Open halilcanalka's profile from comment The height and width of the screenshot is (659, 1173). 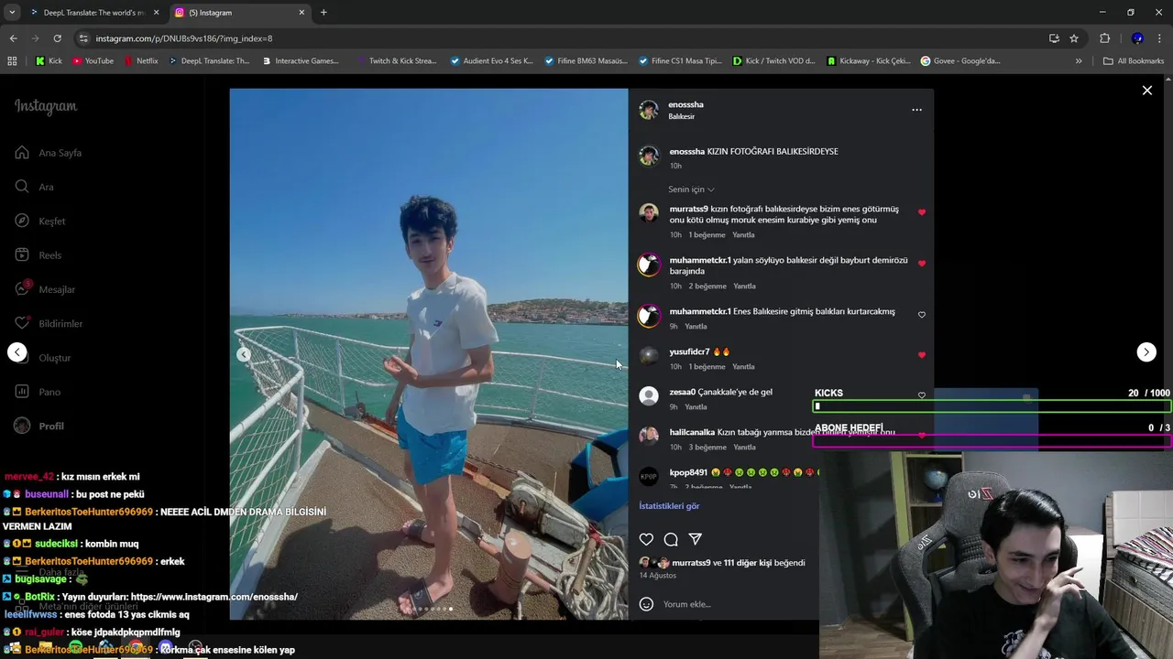click(692, 432)
